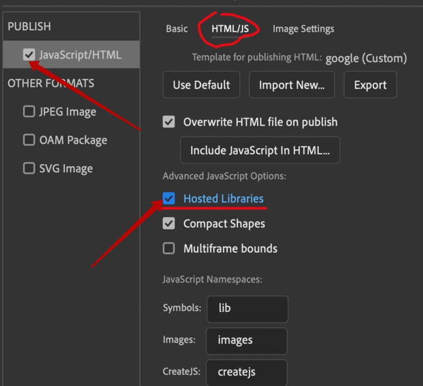Select the JPEG Image label
423x386 pixels.
(x=68, y=112)
